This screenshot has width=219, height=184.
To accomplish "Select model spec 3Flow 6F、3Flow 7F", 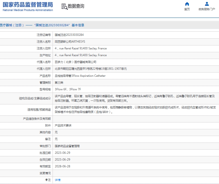I will [x=68, y=89].
